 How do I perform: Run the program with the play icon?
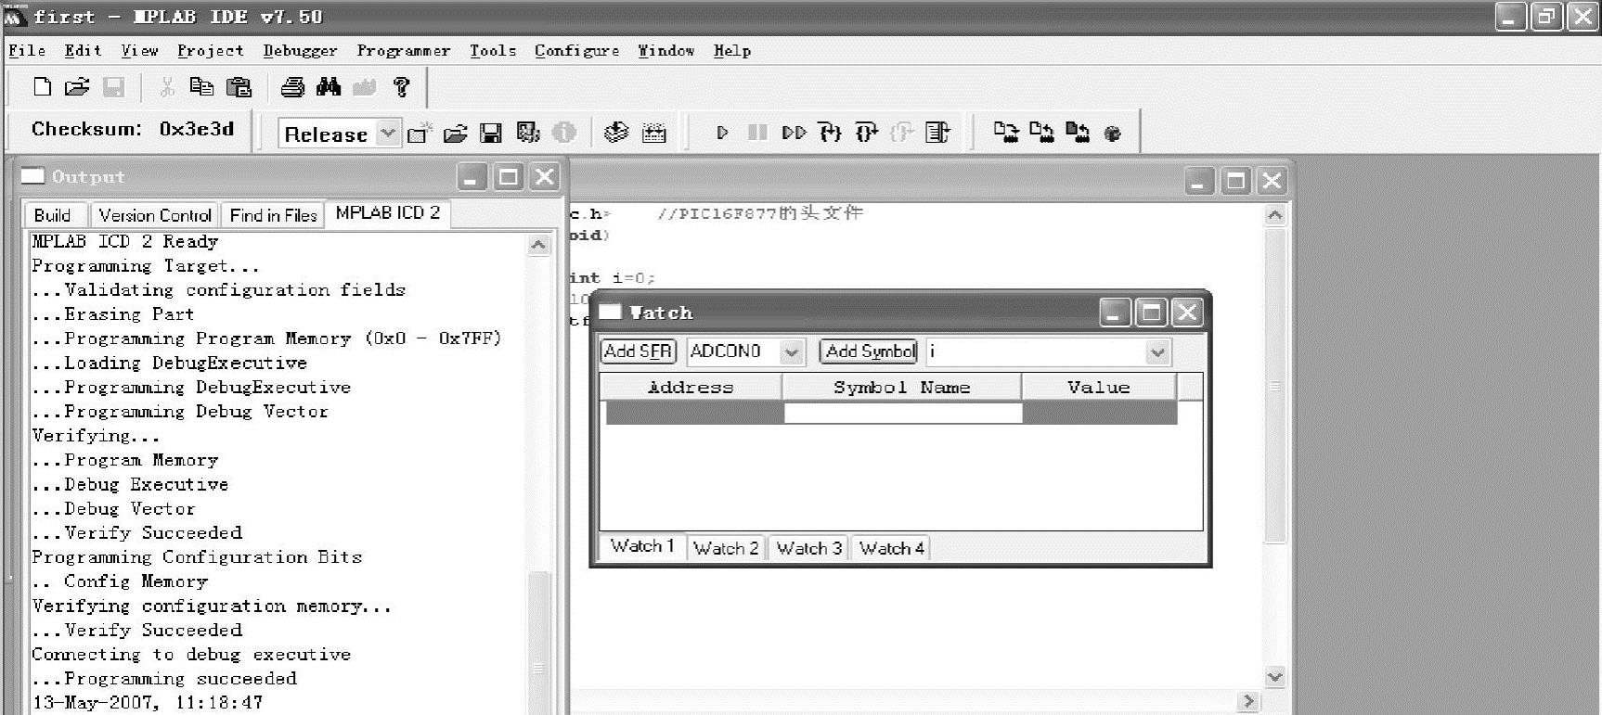pyautogui.click(x=722, y=133)
